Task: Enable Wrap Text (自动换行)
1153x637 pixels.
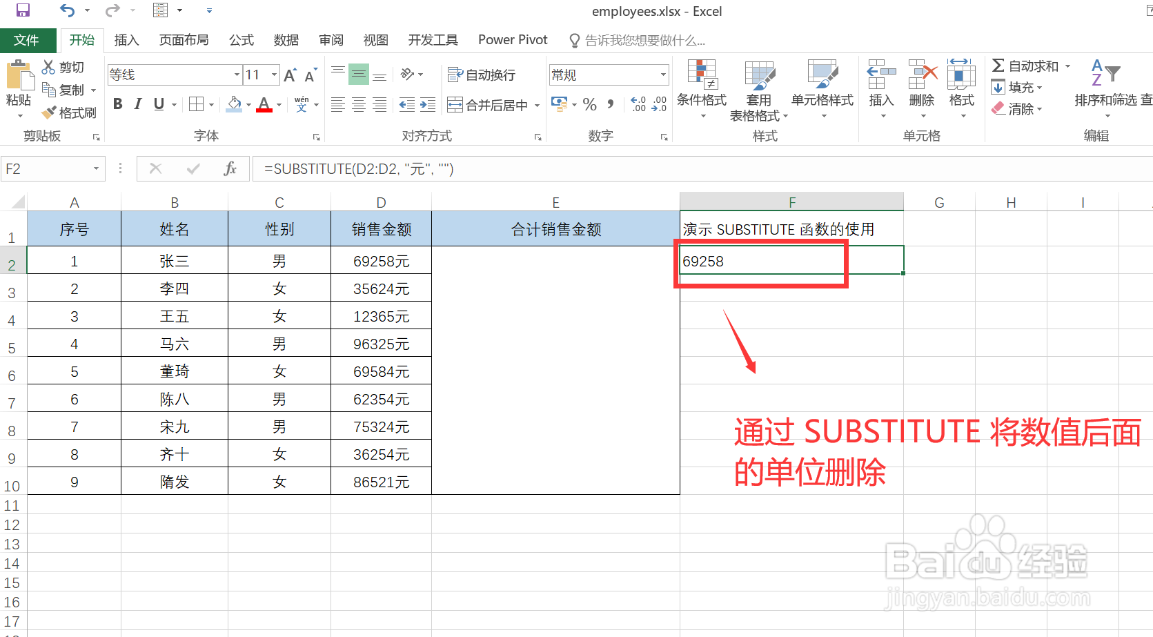Action: pos(482,74)
